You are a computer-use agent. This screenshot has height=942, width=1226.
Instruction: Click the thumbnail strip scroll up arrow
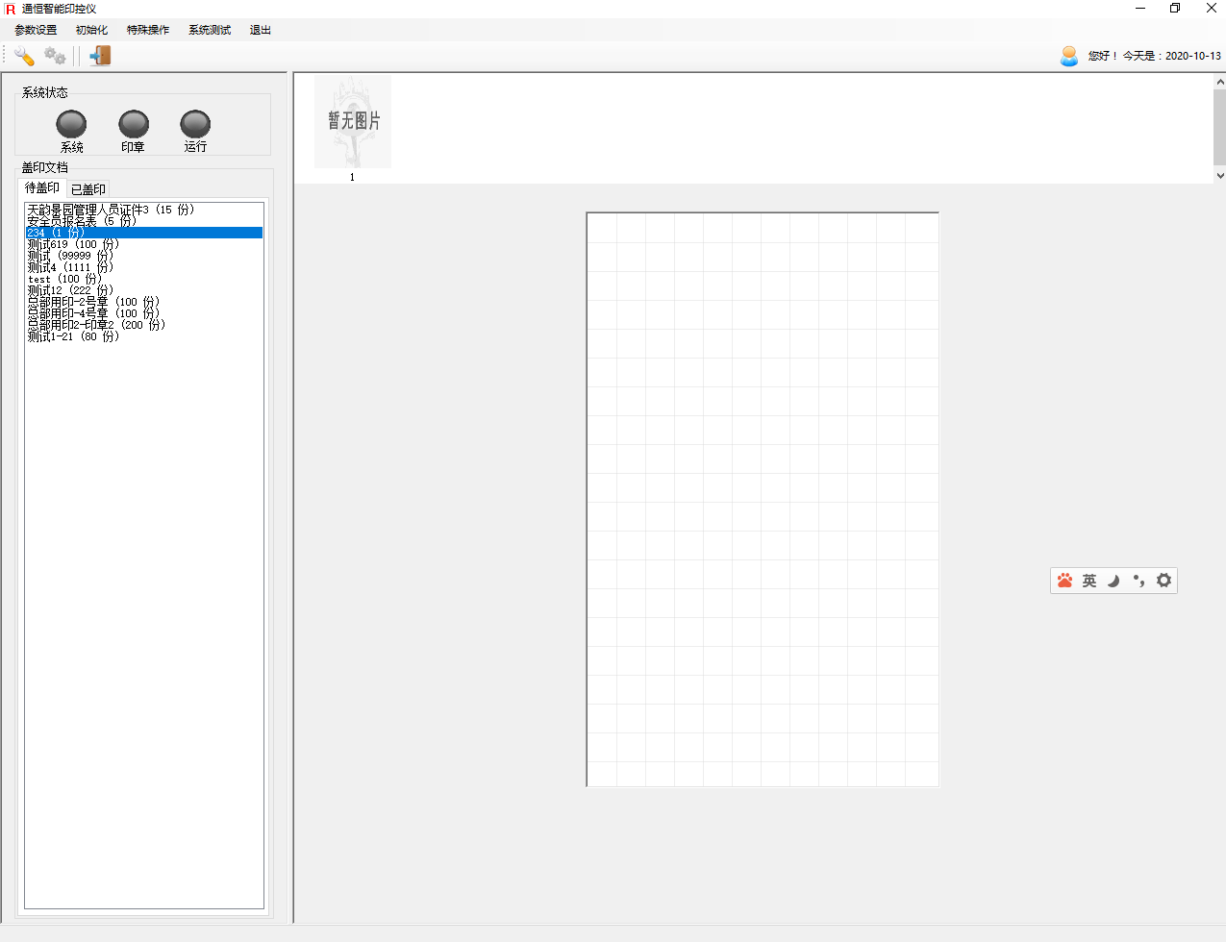pyautogui.click(x=1219, y=82)
